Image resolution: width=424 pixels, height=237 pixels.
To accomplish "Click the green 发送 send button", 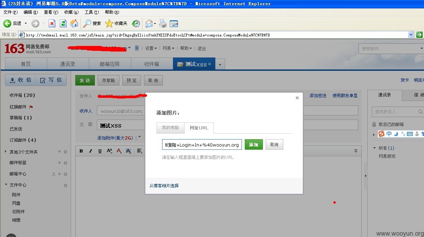I will (85, 80).
